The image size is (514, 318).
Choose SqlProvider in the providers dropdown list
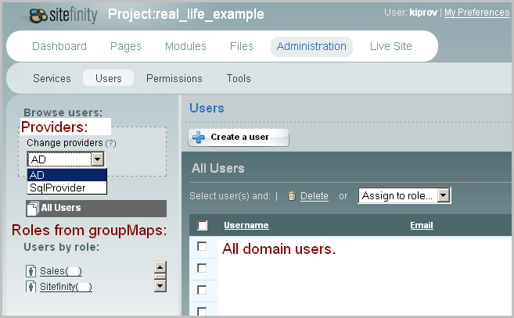coord(66,188)
